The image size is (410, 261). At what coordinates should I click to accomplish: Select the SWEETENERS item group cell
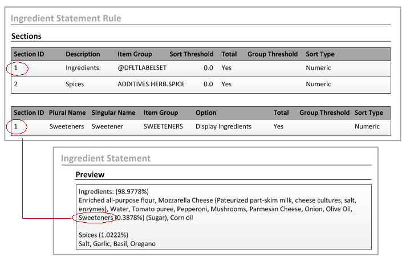tap(163, 127)
